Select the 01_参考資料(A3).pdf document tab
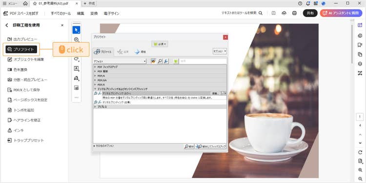This screenshot has width=366, height=183. point(56,3)
